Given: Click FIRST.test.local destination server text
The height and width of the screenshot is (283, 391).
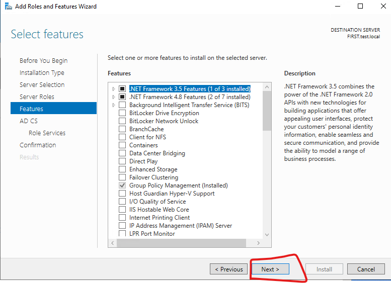Looking at the screenshot, I should click(x=363, y=37).
